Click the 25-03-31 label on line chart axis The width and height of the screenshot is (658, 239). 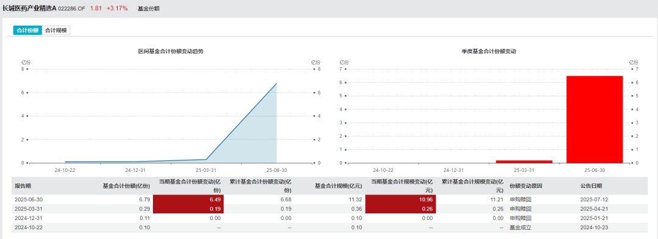click(206, 171)
